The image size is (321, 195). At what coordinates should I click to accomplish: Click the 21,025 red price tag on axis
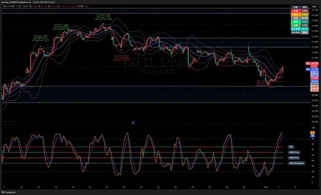click(x=315, y=78)
